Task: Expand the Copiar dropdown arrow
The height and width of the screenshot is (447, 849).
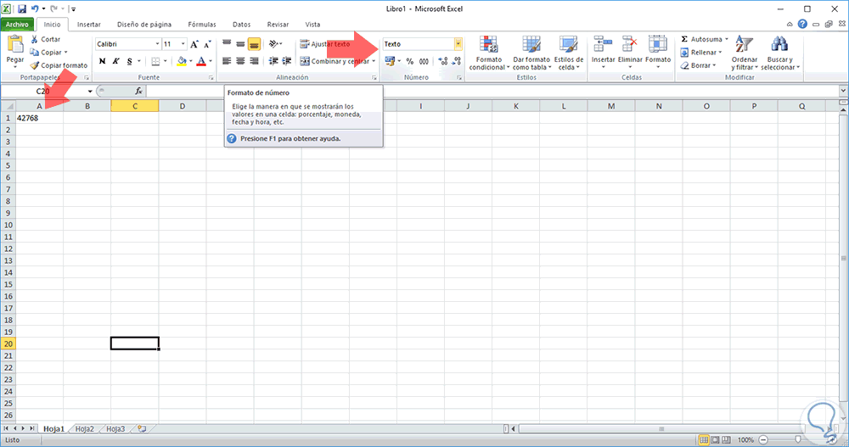Action: pos(65,53)
